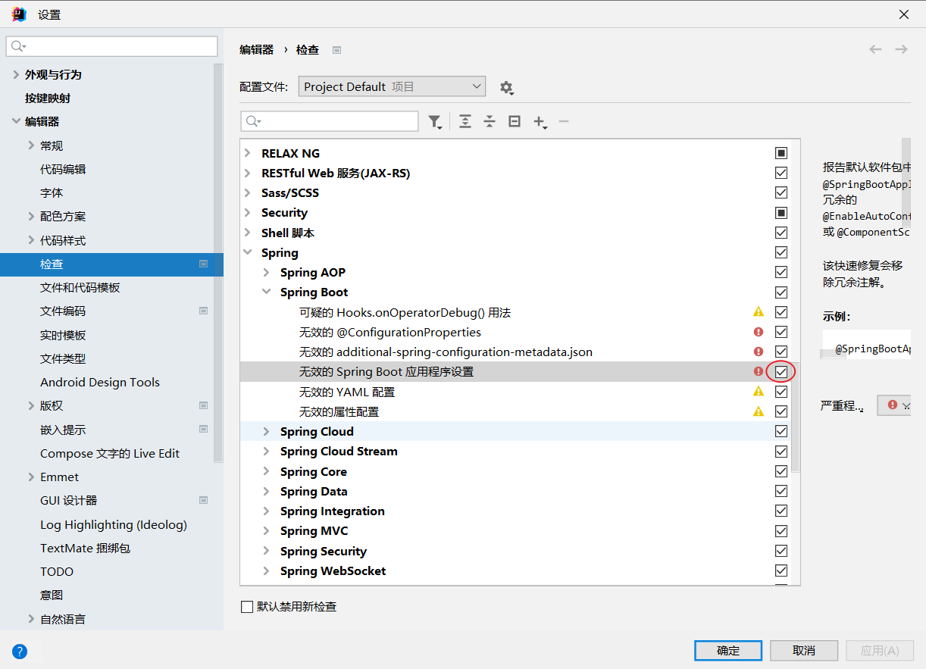Screen dimensions: 926x669
Task: Open the 按键映射 settings page
Action: pos(48,98)
